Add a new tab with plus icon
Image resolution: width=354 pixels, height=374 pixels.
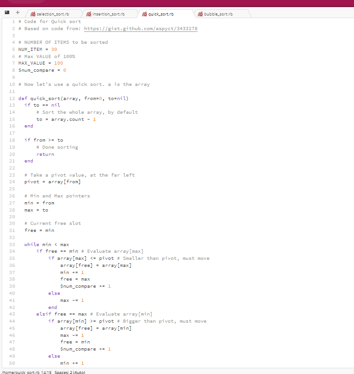click(x=18, y=12)
